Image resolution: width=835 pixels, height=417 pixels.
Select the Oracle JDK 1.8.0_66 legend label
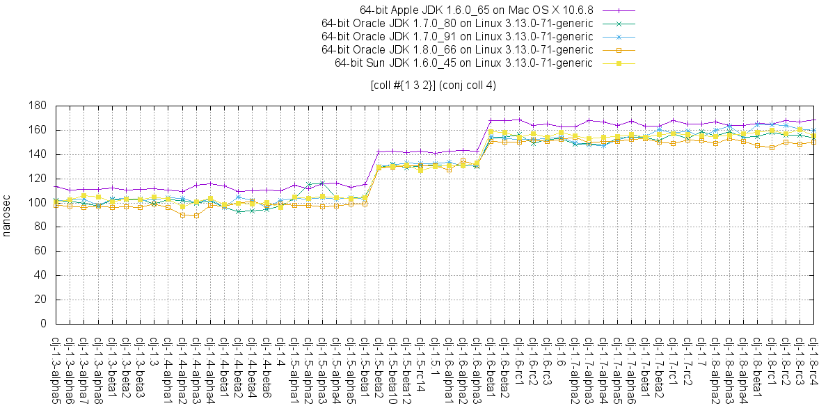pyautogui.click(x=457, y=49)
